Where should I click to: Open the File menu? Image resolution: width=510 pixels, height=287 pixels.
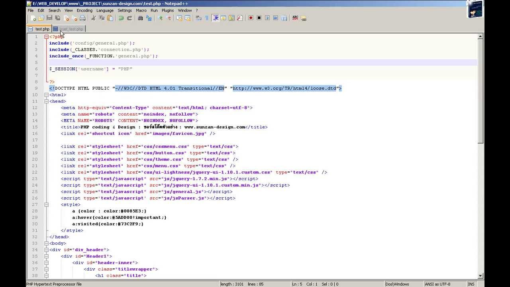tap(31, 10)
